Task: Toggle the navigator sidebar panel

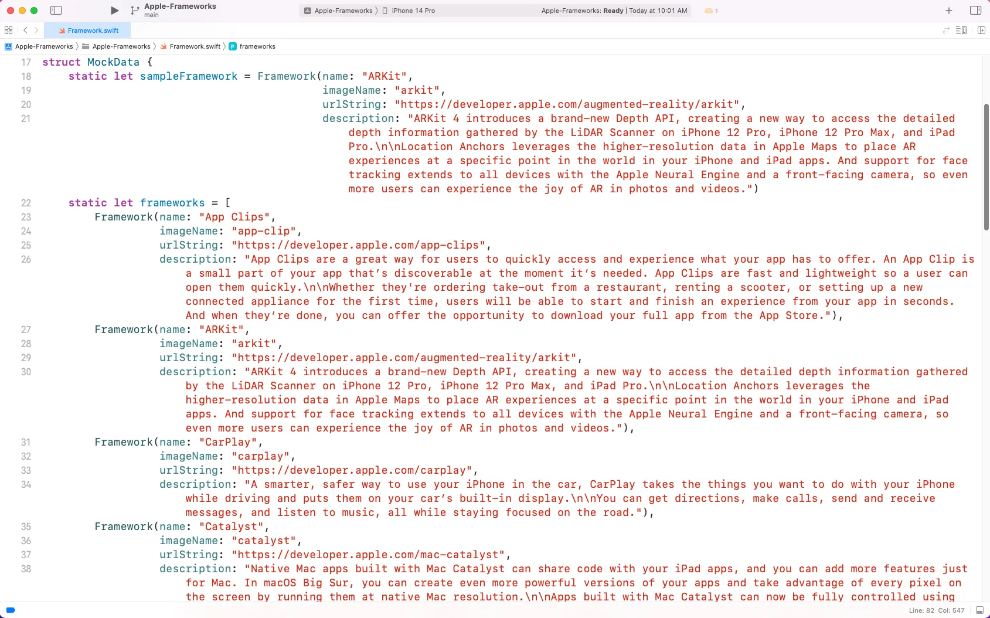Action: (56, 11)
